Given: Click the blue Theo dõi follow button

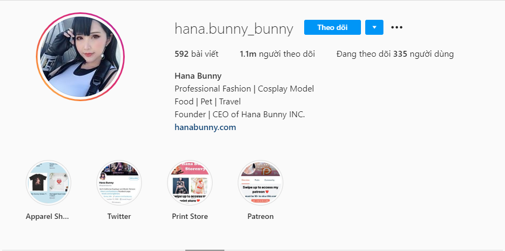Looking at the screenshot, I should pyautogui.click(x=333, y=27).
